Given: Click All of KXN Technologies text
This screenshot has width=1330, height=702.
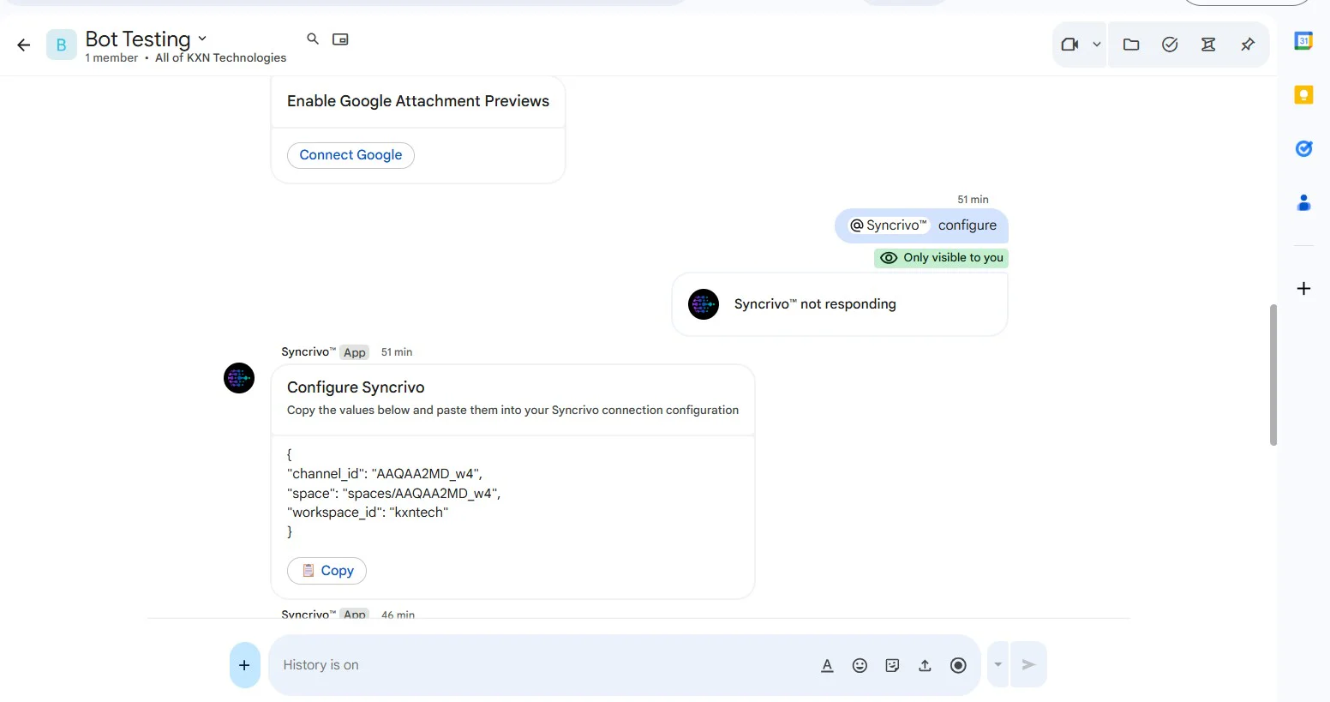Looking at the screenshot, I should (x=220, y=58).
